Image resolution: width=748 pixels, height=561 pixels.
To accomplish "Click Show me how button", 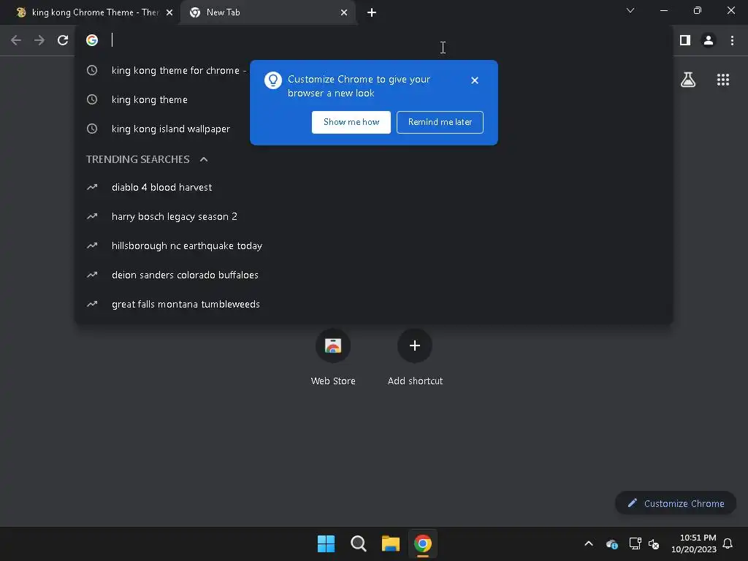I will (351, 122).
